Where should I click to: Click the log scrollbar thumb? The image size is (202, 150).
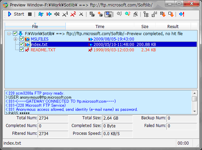[195, 99]
